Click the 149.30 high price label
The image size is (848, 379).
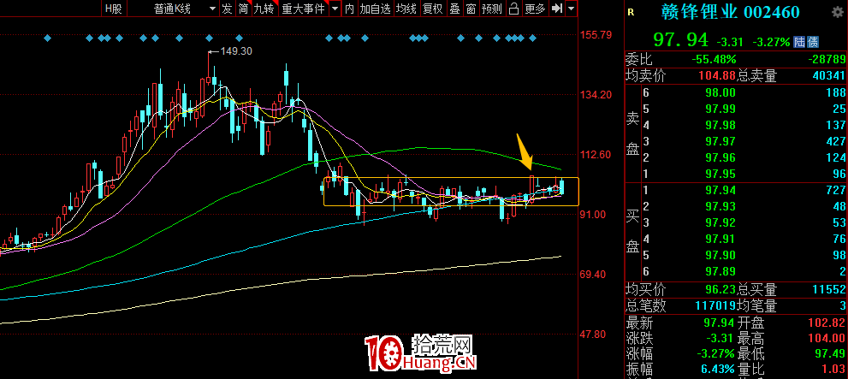236,51
